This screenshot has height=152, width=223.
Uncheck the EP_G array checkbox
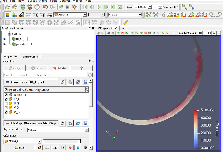tap(6, 99)
